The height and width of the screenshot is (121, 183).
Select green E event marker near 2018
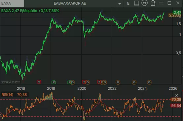pos(54,82)
